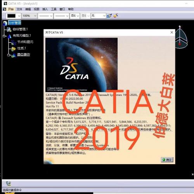Click the 构建日期 build date line
Viewport: 194px width, 194px height.
coord(64,99)
